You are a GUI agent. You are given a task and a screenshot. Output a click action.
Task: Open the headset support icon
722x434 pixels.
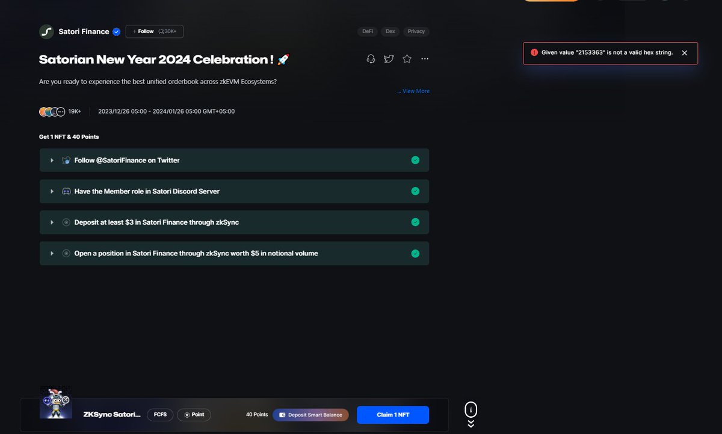(x=371, y=58)
